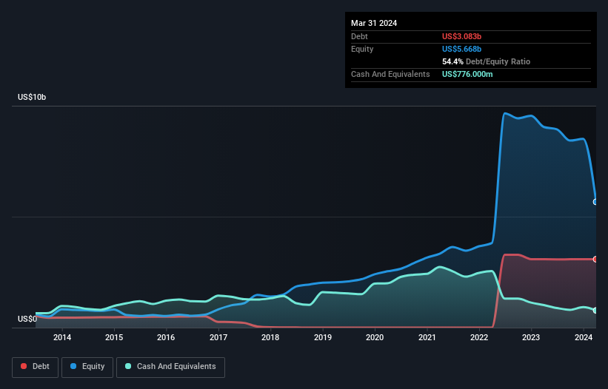The image size is (608, 389).
Task: Click the Equity label in the tooltip
Action: click(x=362, y=49)
